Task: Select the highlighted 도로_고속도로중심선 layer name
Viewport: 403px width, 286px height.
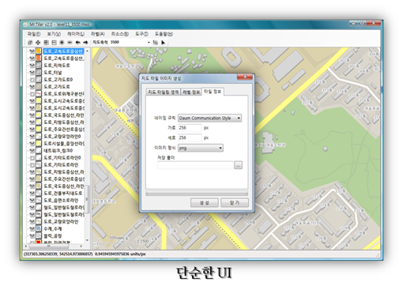Action: (x=63, y=51)
